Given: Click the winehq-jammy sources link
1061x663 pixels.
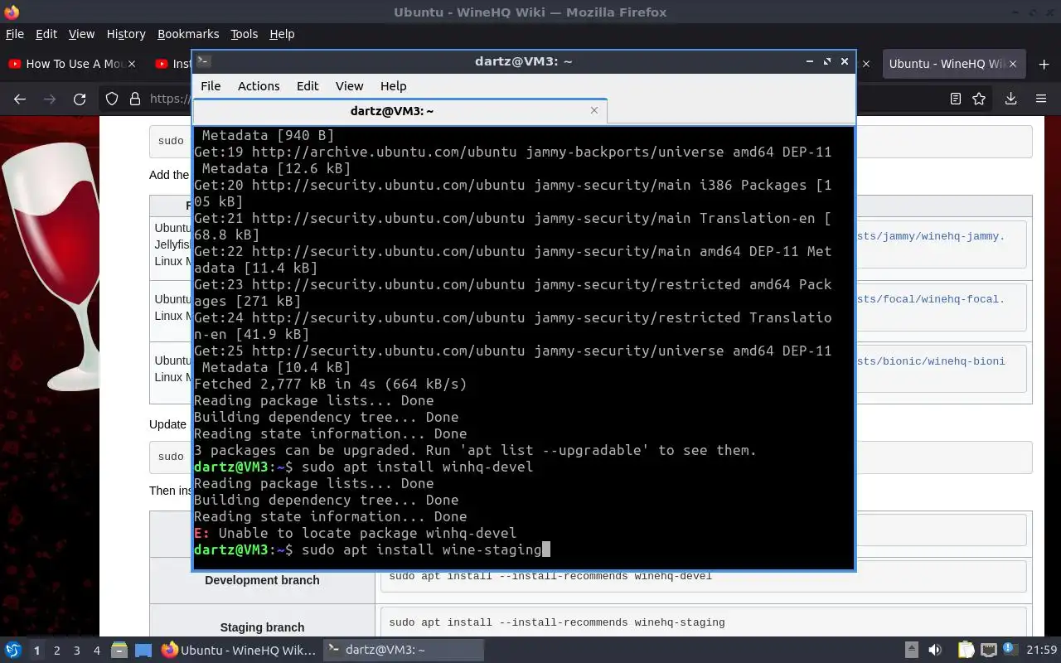Looking at the screenshot, I should coord(930,236).
